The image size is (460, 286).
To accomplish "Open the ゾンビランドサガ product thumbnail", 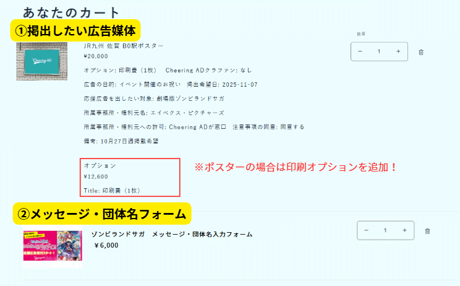I will pyautogui.click(x=53, y=246).
